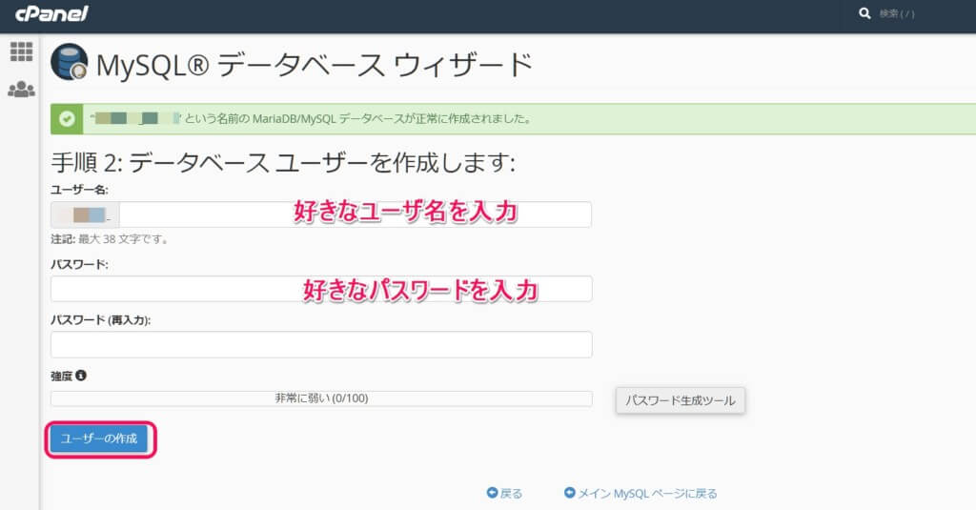Click the cPanel logo in header

[51, 13]
